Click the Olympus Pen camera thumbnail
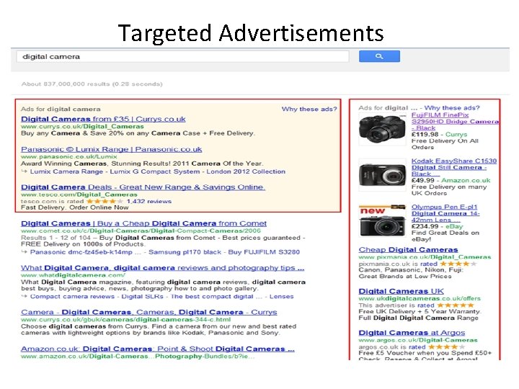 pyautogui.click(x=382, y=220)
